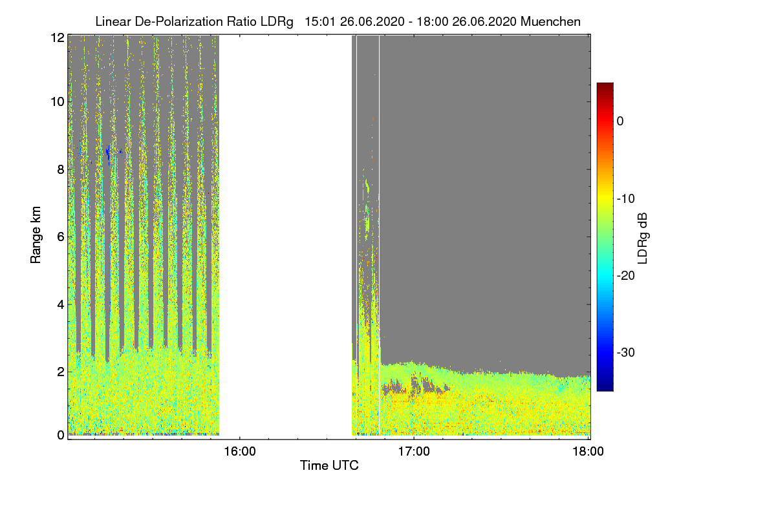Click the blue echo patch near 8.5 km

pyautogui.click(x=108, y=153)
